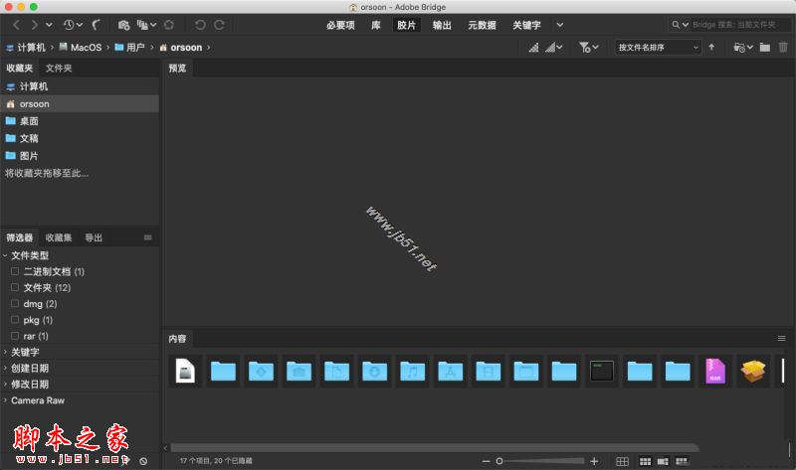The image size is (796, 470).
Task: Check the pkg filter checkbox
Action: [x=15, y=320]
